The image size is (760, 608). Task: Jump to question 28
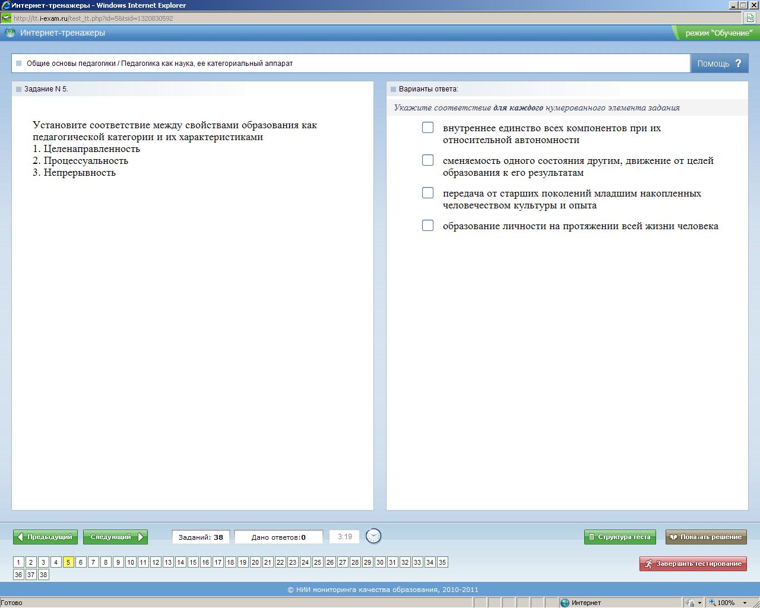tap(355, 562)
